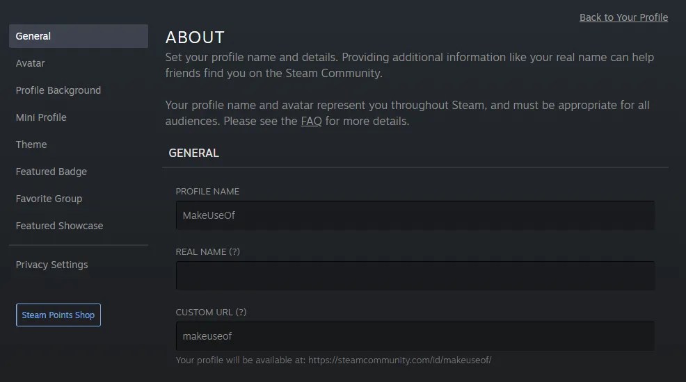Click the GENERAL section heading
The height and width of the screenshot is (382, 686).
[x=194, y=153]
